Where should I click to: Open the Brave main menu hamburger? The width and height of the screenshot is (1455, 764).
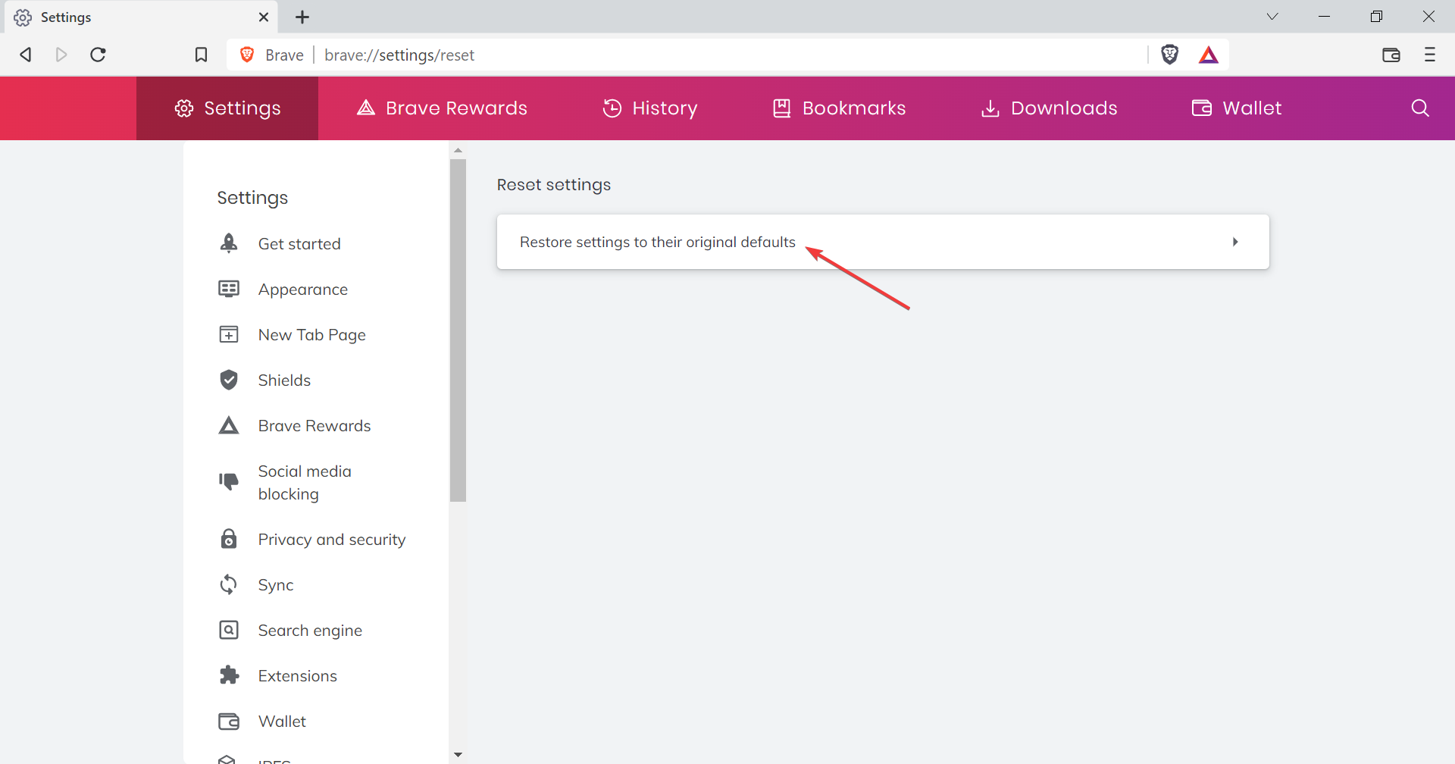[1430, 55]
